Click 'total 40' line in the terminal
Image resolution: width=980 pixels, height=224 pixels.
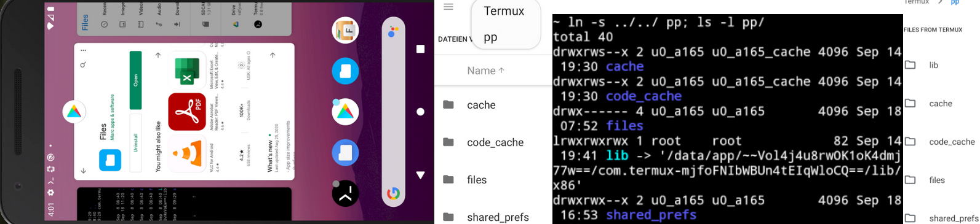pyautogui.click(x=583, y=37)
